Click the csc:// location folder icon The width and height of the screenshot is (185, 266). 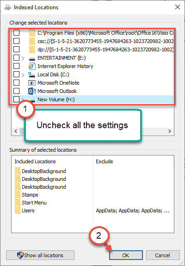(x=32, y=41)
